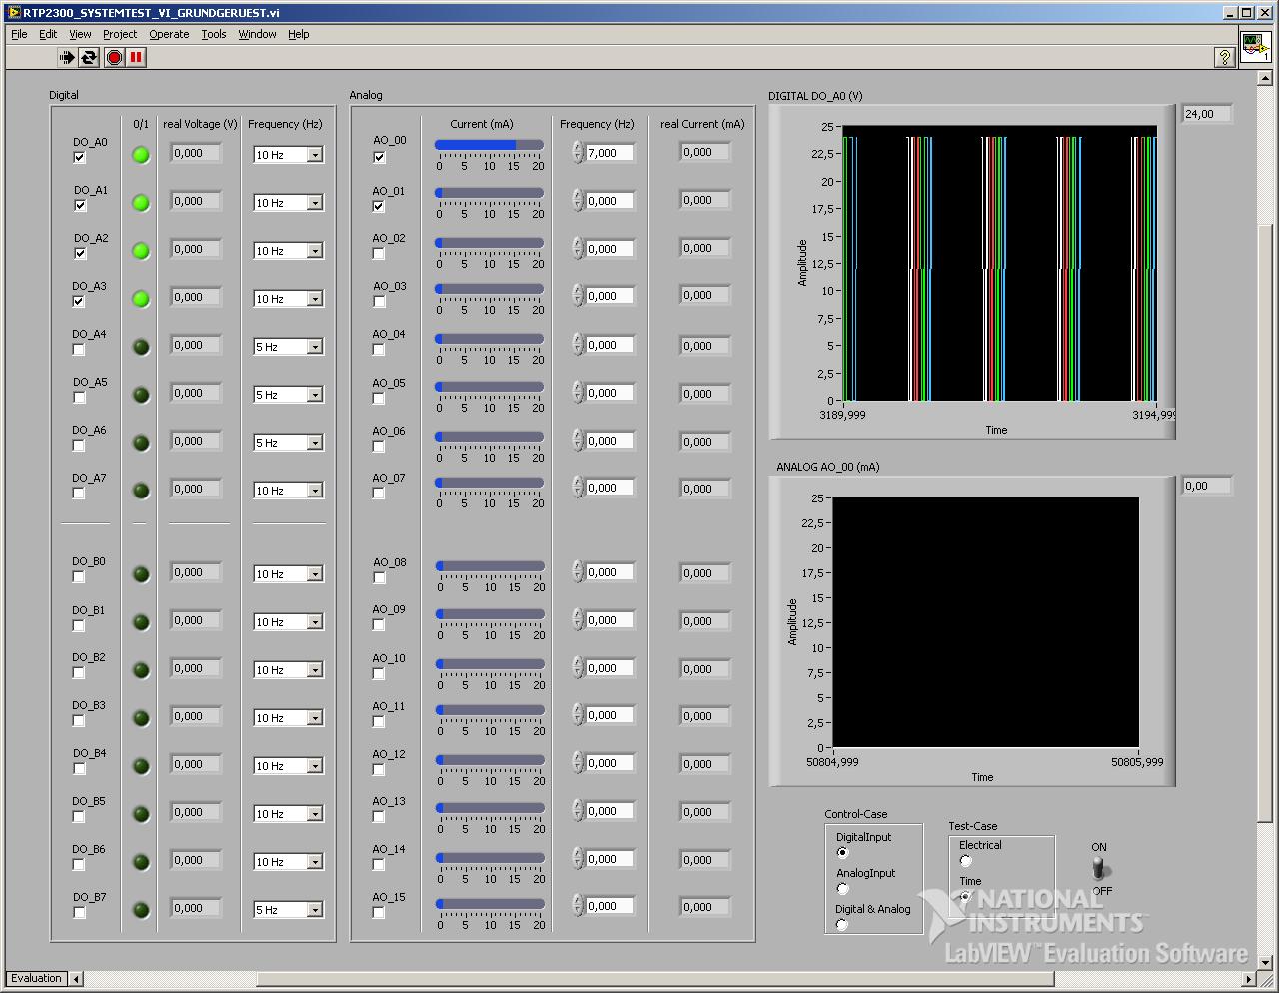Click the AO_00 frequency input field
The height and width of the screenshot is (993, 1279).
click(x=609, y=153)
